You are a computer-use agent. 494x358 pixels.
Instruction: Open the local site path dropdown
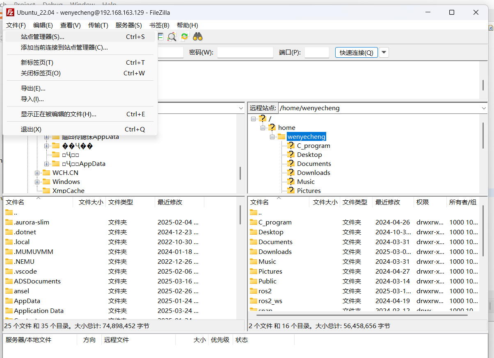(241, 108)
